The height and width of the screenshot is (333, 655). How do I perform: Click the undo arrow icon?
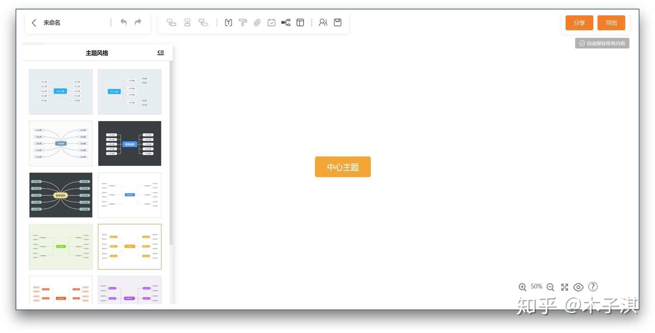pos(123,22)
